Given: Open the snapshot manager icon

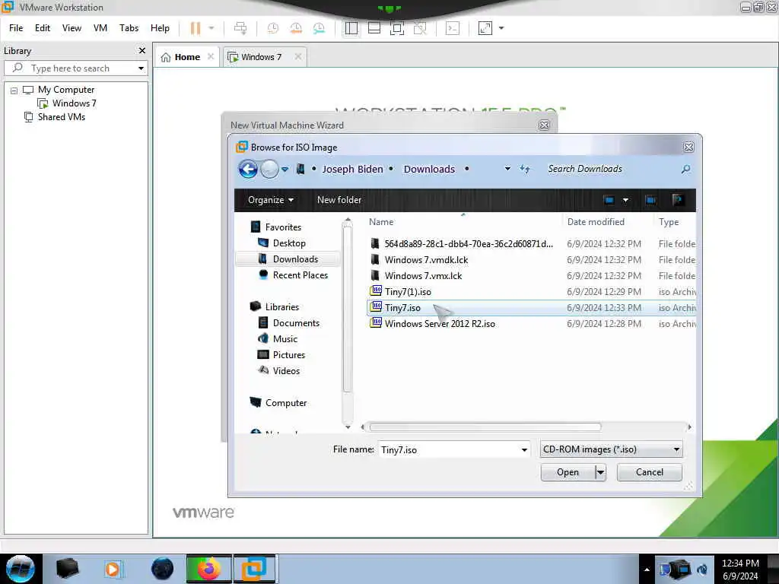Looking at the screenshot, I should (x=319, y=28).
